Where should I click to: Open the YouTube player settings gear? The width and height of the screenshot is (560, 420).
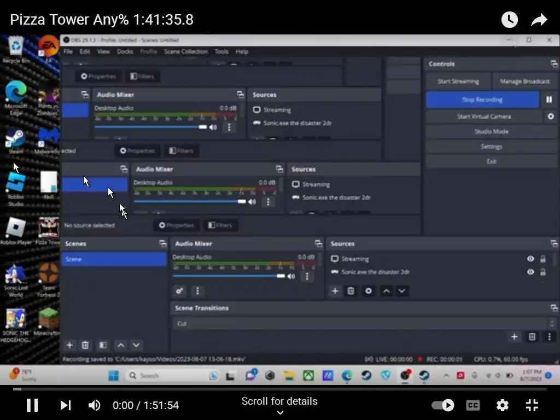(502, 405)
